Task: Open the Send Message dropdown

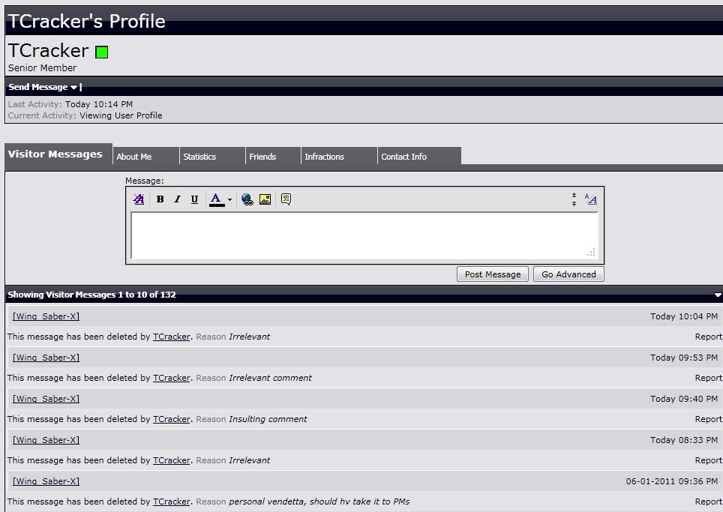Action: (43, 87)
